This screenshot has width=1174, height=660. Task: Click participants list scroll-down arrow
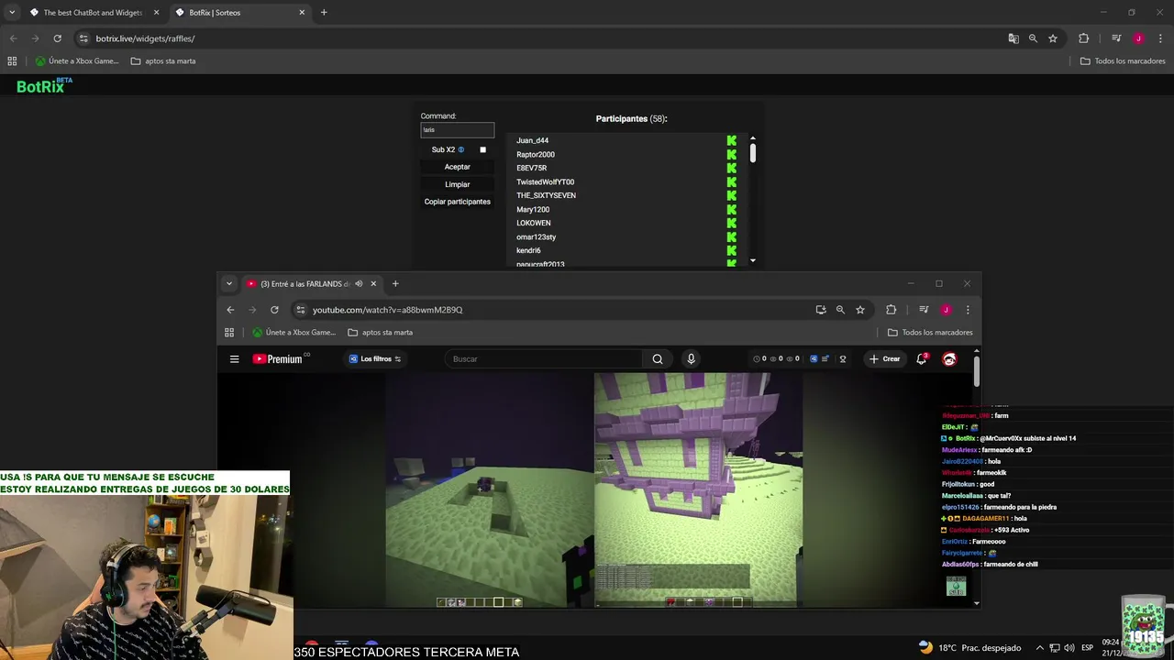pos(753,260)
